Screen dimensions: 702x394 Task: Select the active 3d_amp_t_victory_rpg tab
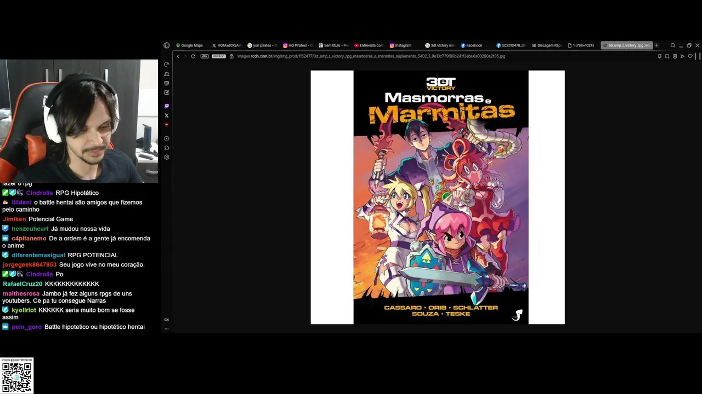pyautogui.click(x=626, y=45)
